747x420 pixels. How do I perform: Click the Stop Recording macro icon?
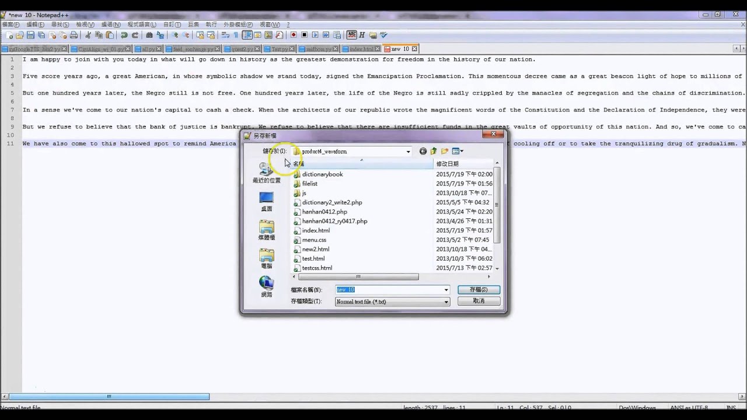305,36
